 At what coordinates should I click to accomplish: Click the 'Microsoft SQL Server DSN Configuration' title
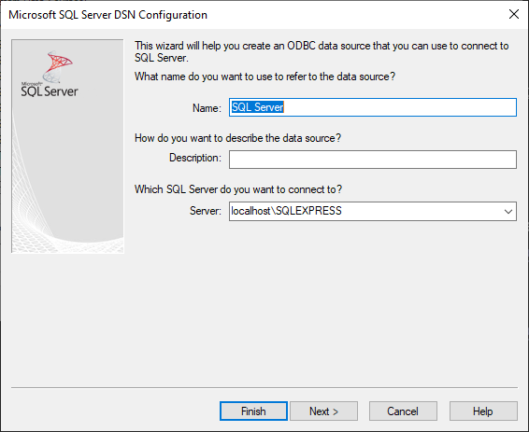[108, 15]
